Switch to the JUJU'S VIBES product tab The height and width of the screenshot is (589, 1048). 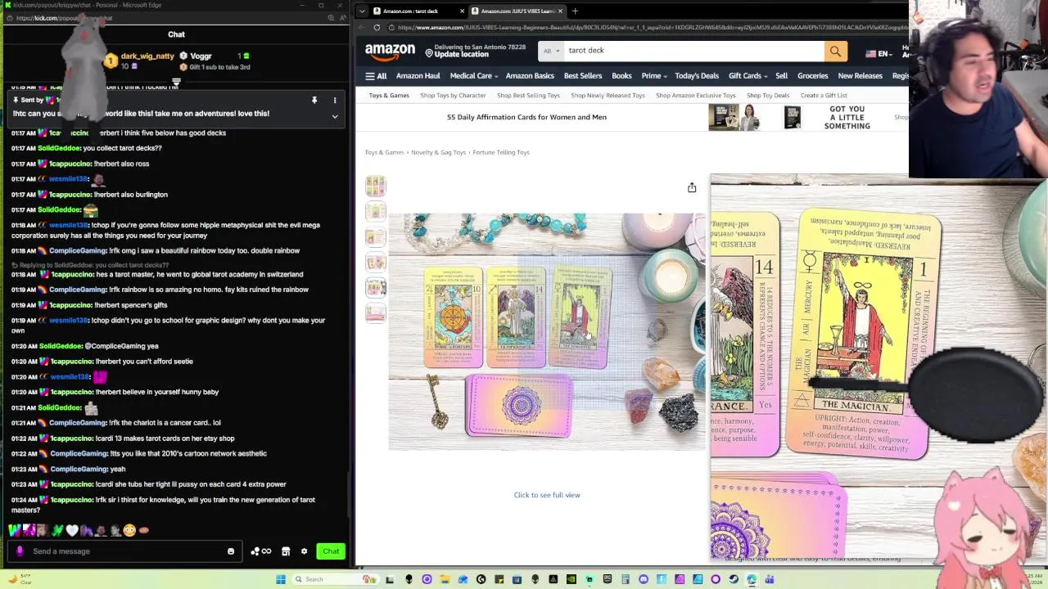pyautogui.click(x=518, y=11)
